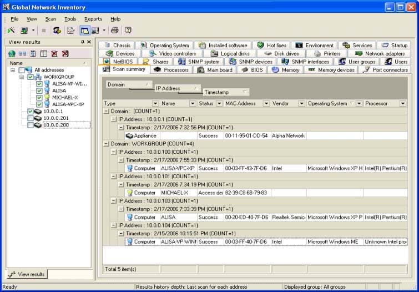Viewport: 419px width, 292px height.
Task: Click the Print toolbar icon
Action: tap(115, 30)
